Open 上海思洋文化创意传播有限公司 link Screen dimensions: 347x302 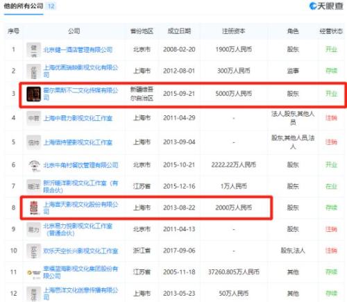(81, 294)
